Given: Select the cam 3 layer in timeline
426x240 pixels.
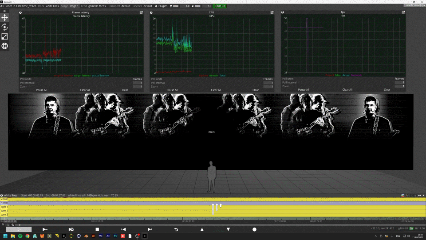Looking at the screenshot, I should pos(213,215).
